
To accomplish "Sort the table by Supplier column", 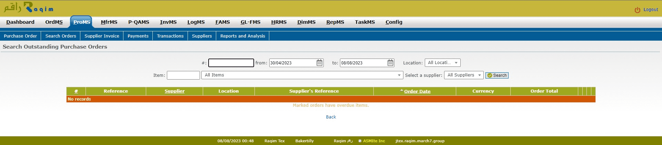I will (x=174, y=91).
